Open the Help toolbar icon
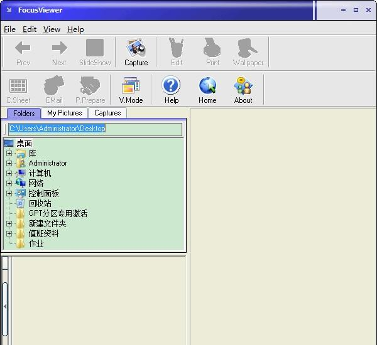The image size is (377, 345). (171, 85)
